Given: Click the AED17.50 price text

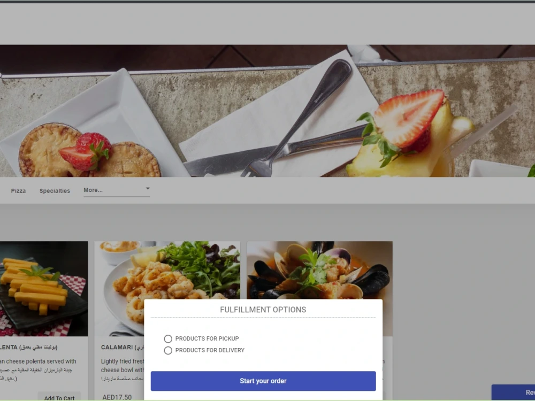Looking at the screenshot, I should (x=117, y=397).
